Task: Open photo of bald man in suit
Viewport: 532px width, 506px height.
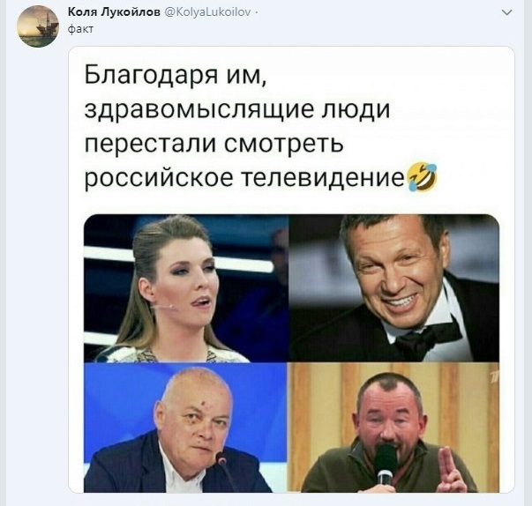Action: pyautogui.click(x=185, y=428)
